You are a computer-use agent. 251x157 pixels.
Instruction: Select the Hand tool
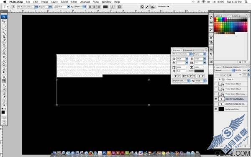coord(4,101)
